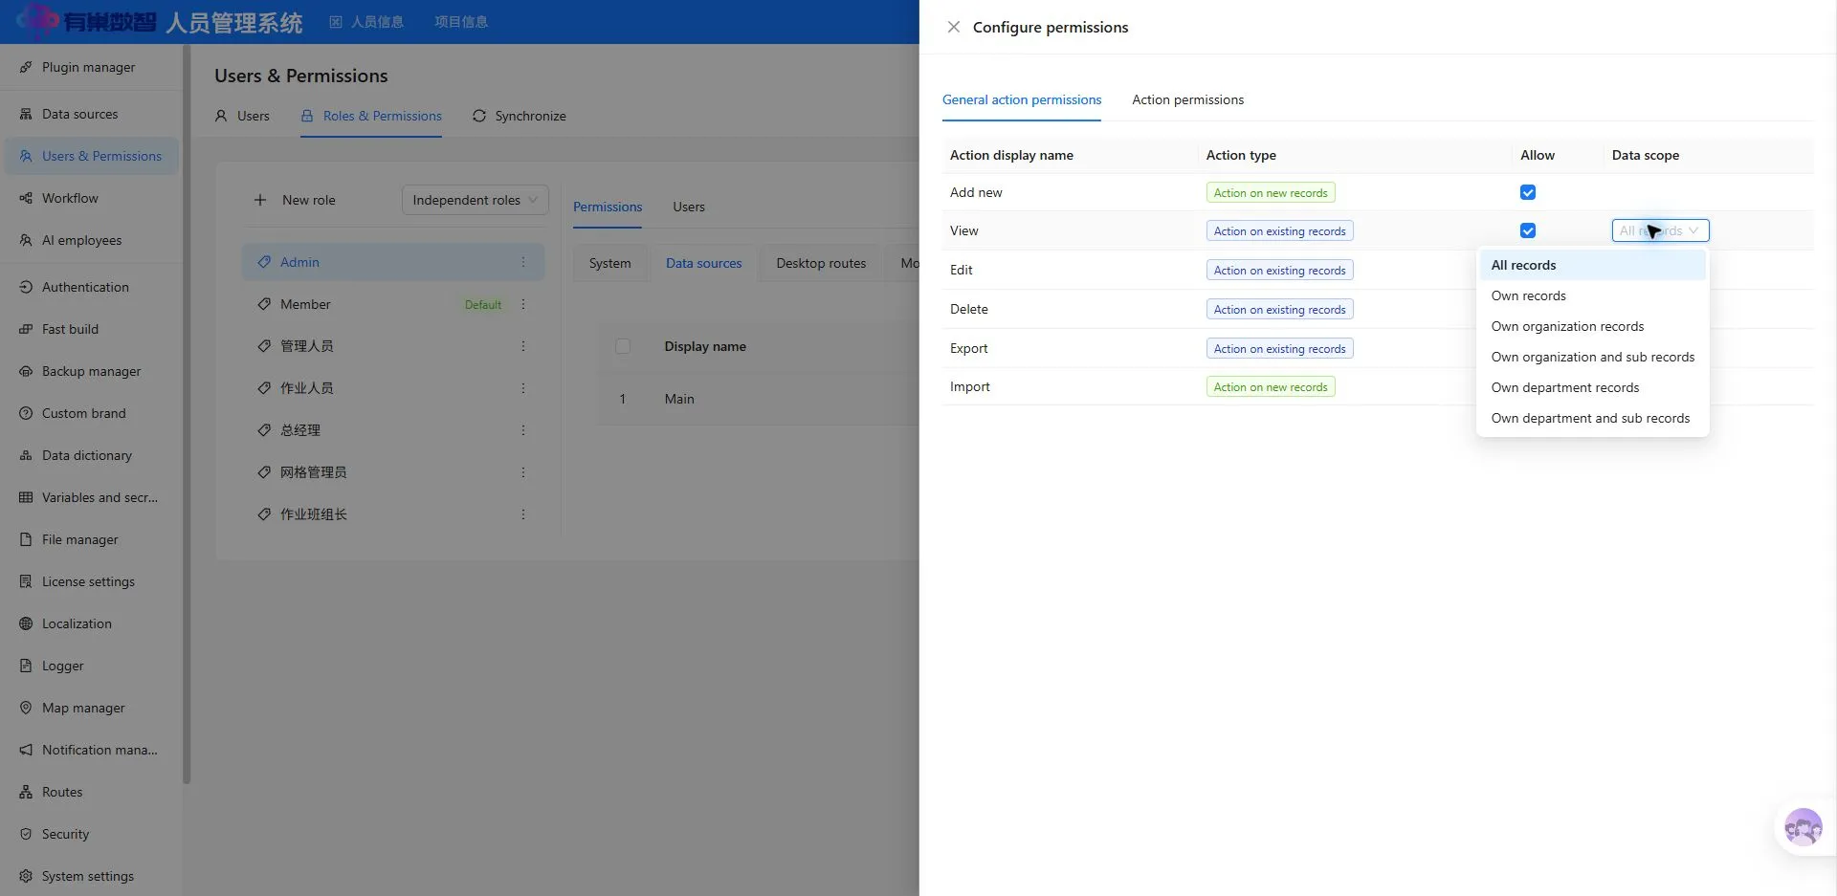The height and width of the screenshot is (896, 1837).
Task: Close the Configure permissions drawer
Action: click(953, 27)
